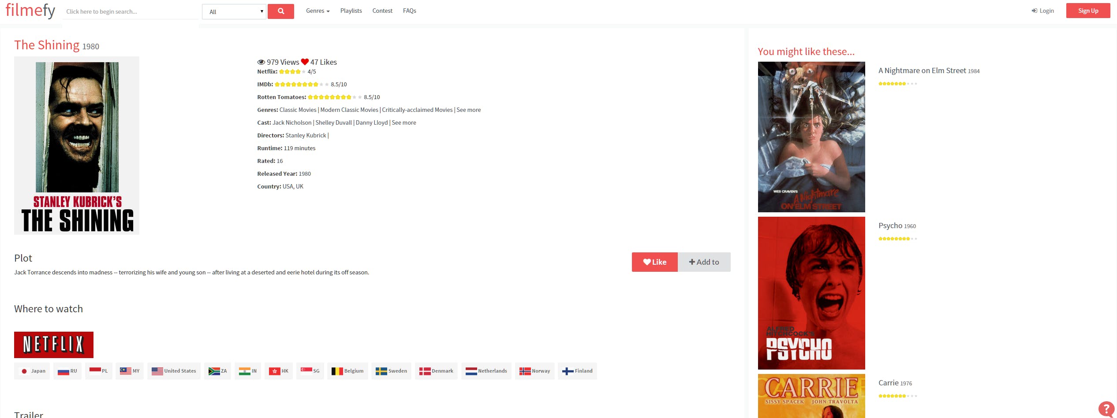
Task: Click the red search magnifier button
Action: pos(281,11)
